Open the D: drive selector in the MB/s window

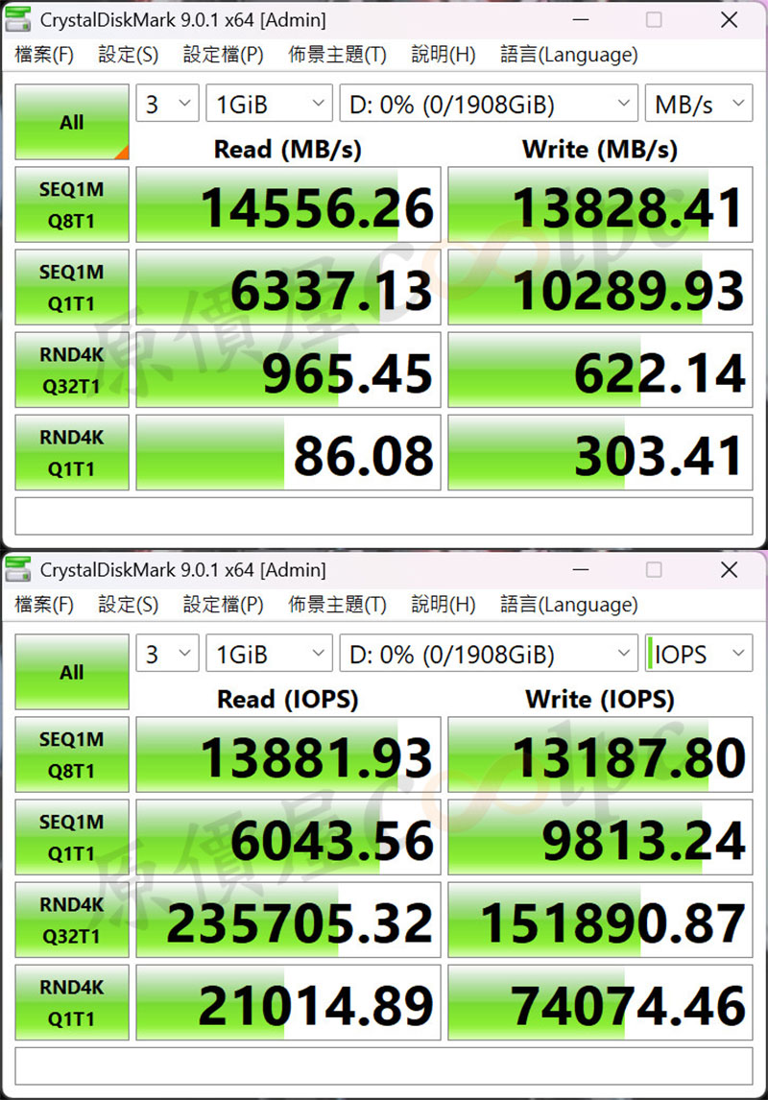(x=488, y=104)
